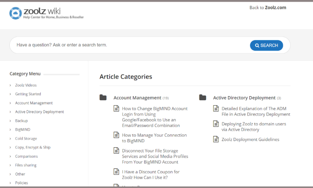313x188 pixels.
Task: Click the Active Directory Deployment folder icon
Action: click(x=203, y=97)
